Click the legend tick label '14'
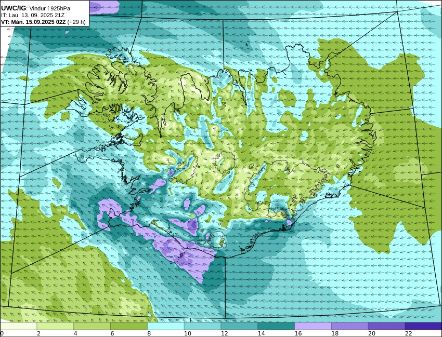The width and height of the screenshot is (442, 337). pyautogui.click(x=261, y=333)
